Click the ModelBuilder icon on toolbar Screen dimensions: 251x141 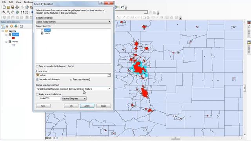pyautogui.click(x=117, y=7)
